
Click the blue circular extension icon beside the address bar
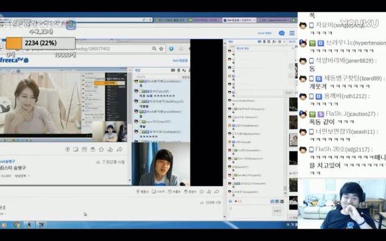pyautogui.click(x=172, y=49)
